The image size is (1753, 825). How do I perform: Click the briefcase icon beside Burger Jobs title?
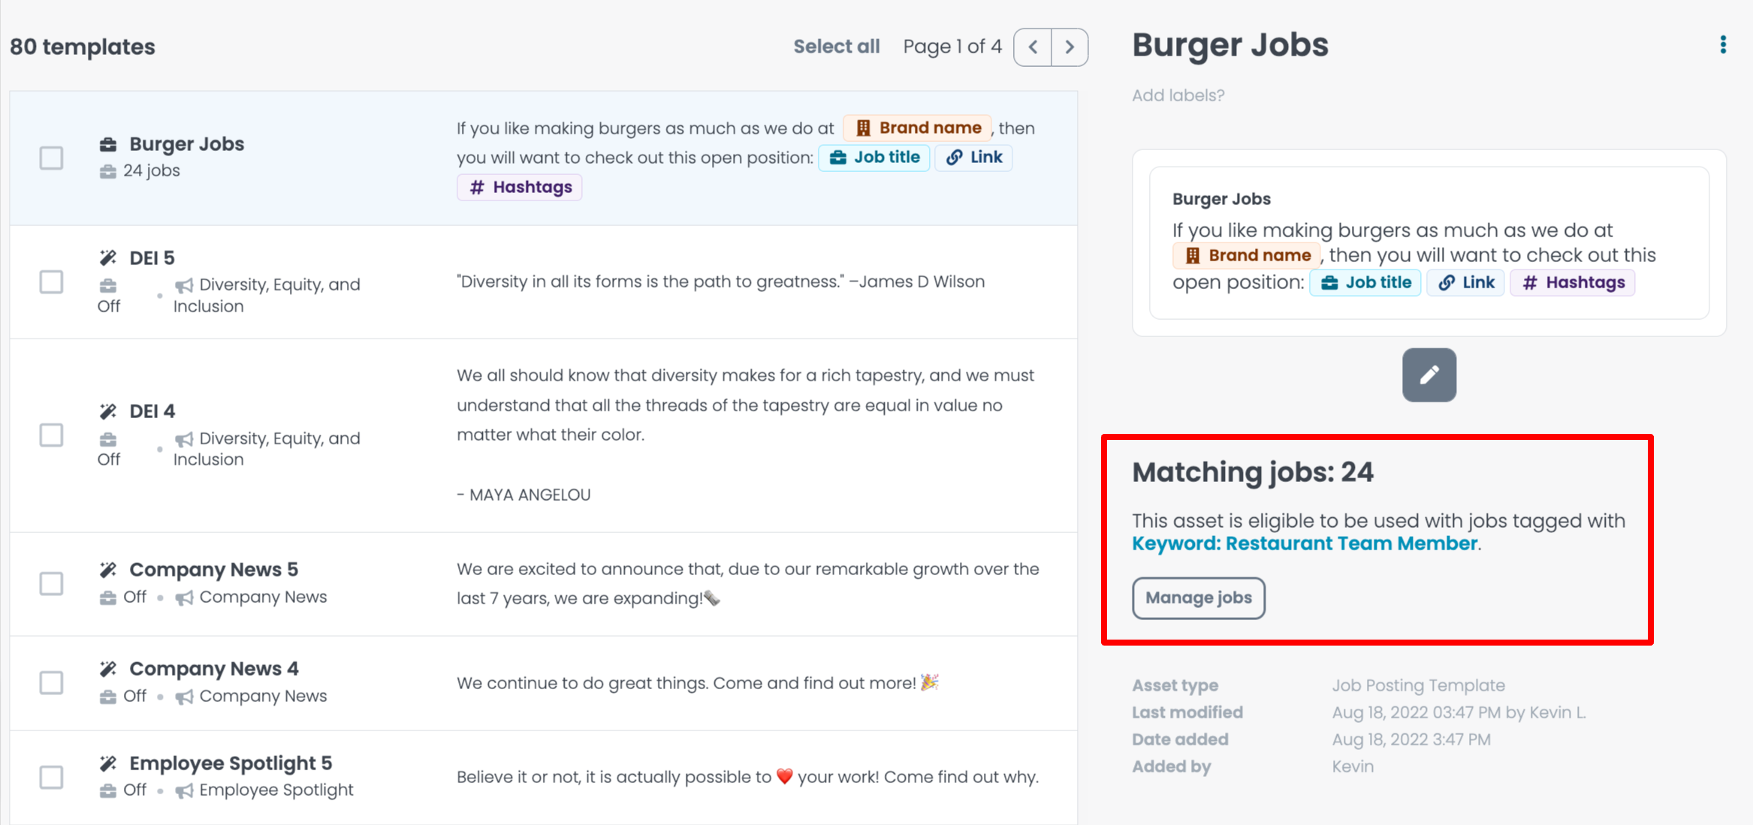coord(108,144)
